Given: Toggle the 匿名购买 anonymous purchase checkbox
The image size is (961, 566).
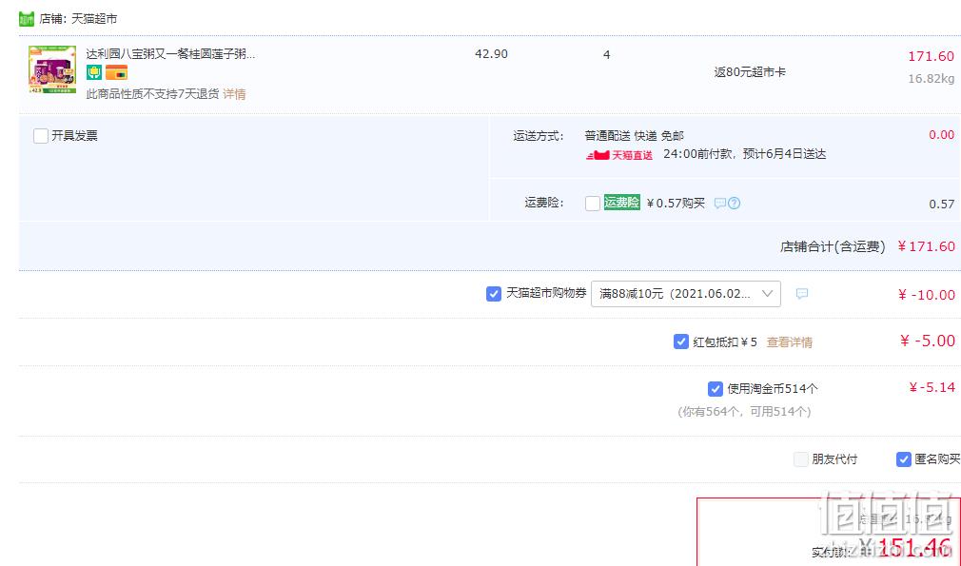Looking at the screenshot, I should (903, 459).
